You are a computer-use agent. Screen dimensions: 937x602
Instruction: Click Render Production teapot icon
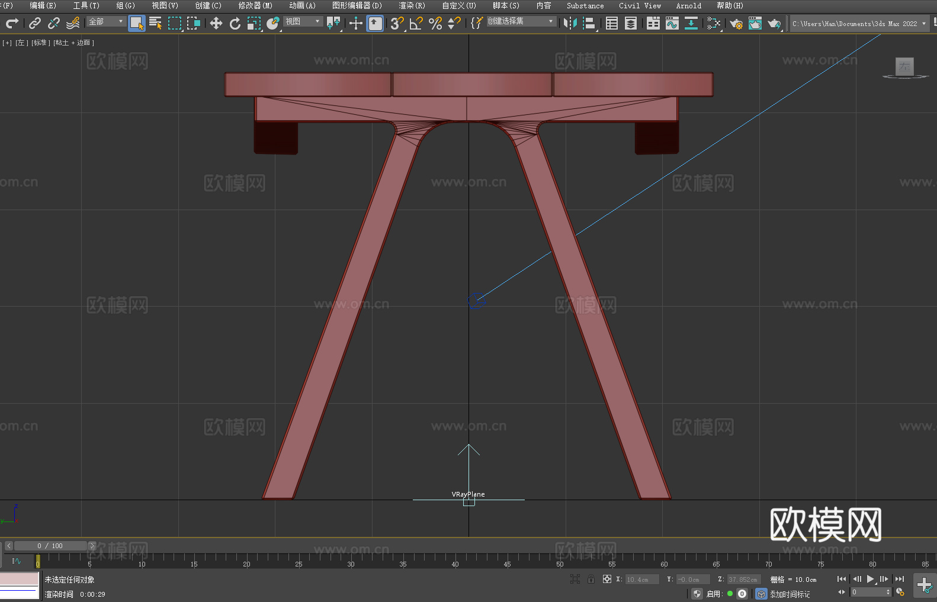click(774, 23)
